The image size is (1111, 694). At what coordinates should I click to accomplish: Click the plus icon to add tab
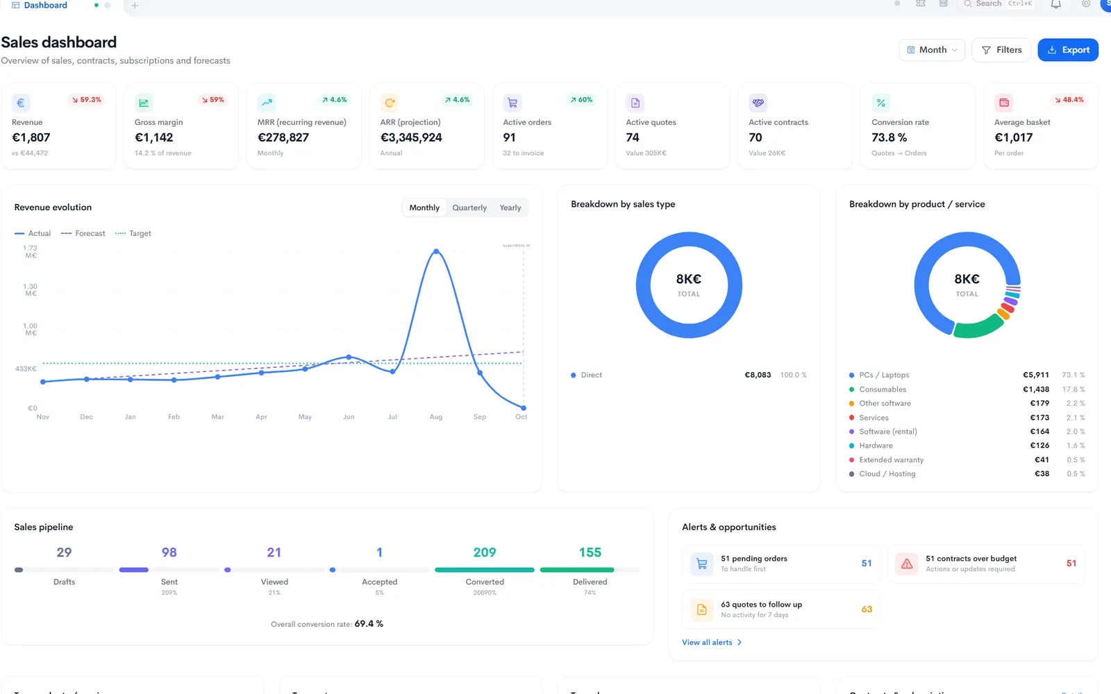coord(135,6)
